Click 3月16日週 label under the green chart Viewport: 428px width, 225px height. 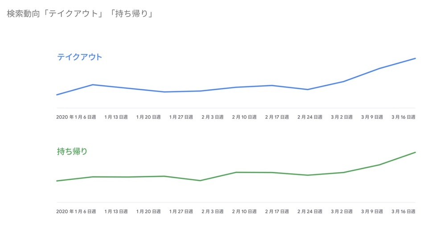pyautogui.click(x=403, y=211)
